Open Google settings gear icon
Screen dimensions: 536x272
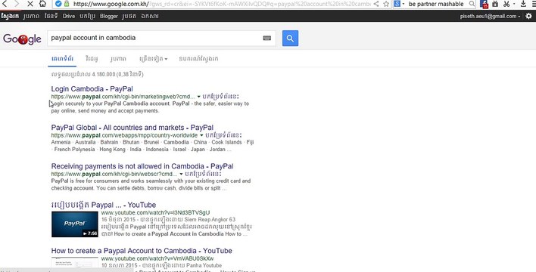528,16
